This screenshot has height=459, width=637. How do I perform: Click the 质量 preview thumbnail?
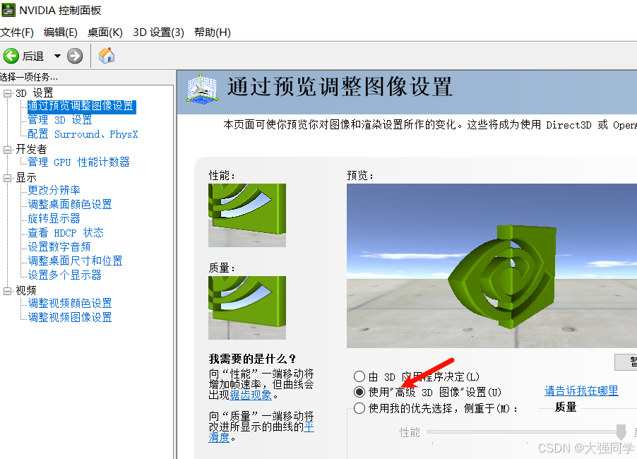tap(247, 308)
